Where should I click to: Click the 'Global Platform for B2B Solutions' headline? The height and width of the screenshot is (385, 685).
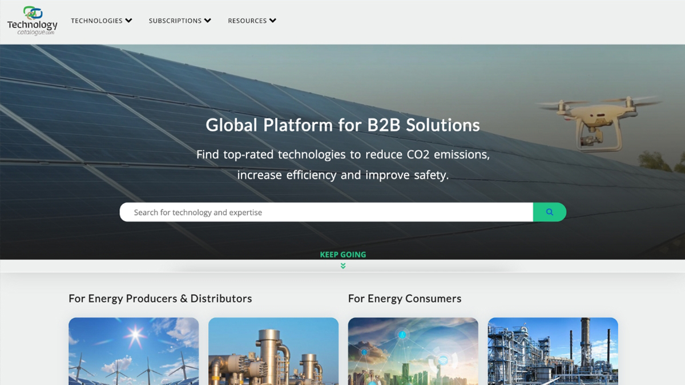[x=343, y=125]
